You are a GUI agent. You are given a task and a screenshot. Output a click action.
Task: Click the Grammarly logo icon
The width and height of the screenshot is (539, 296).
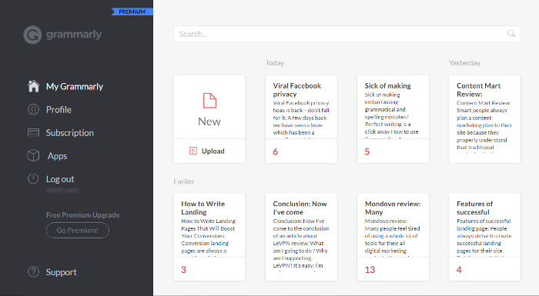(x=32, y=35)
